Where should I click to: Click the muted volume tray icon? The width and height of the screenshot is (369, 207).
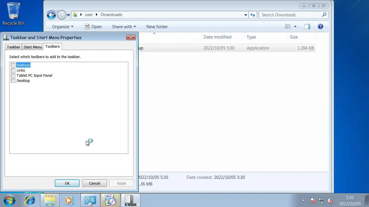(x=330, y=200)
